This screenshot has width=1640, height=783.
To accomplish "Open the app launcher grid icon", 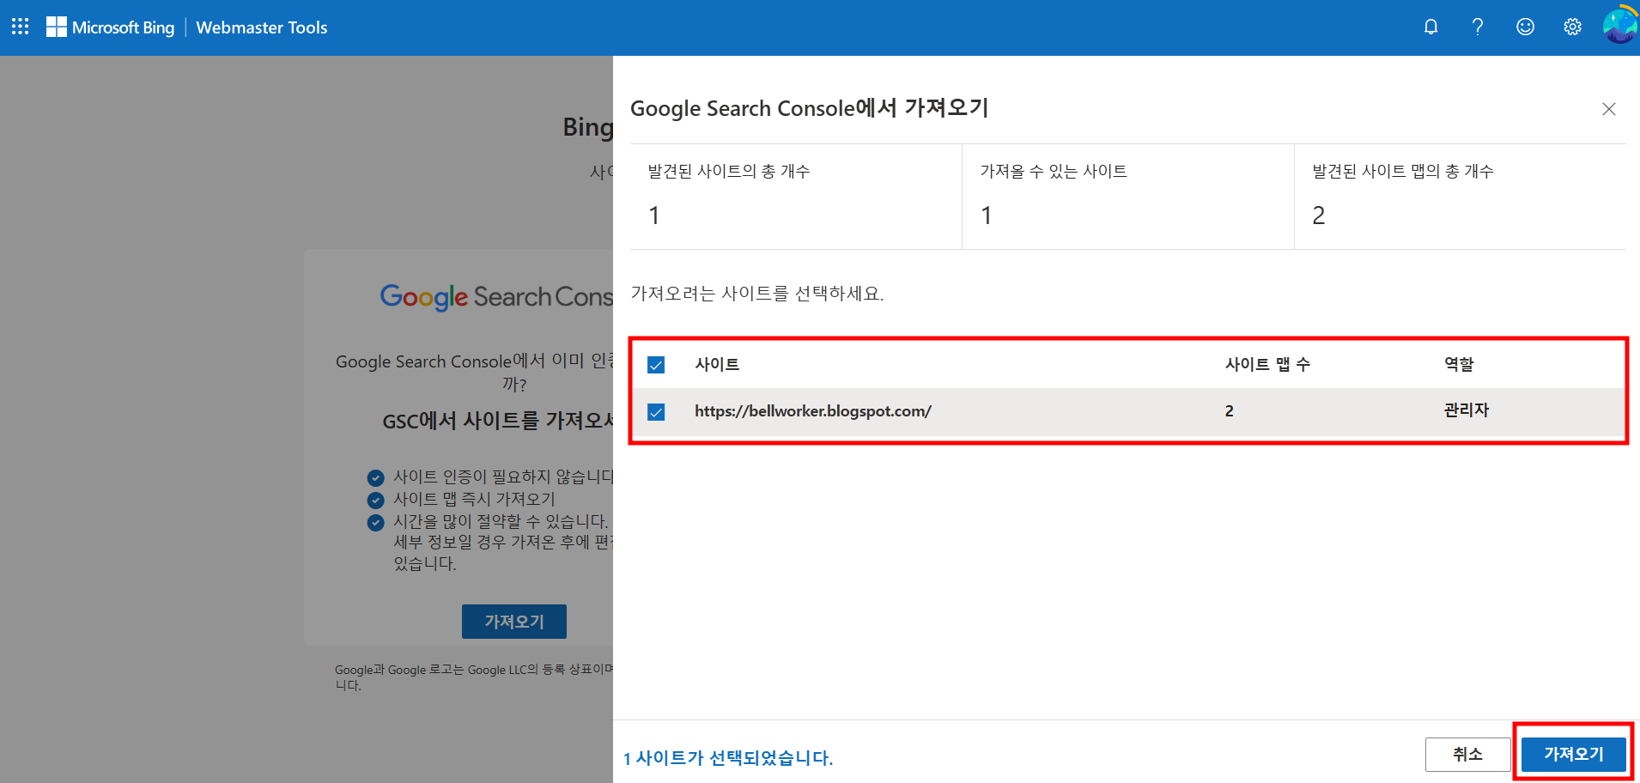I will (21, 27).
